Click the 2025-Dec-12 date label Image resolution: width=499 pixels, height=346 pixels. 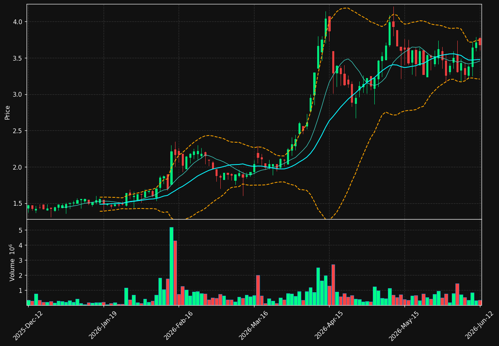[28, 325]
